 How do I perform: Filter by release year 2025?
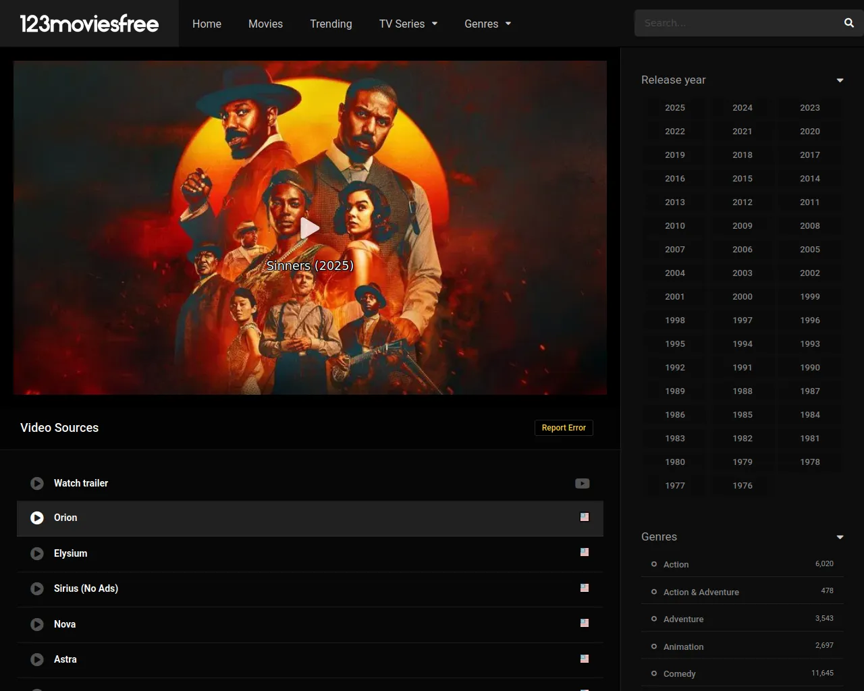pos(675,107)
